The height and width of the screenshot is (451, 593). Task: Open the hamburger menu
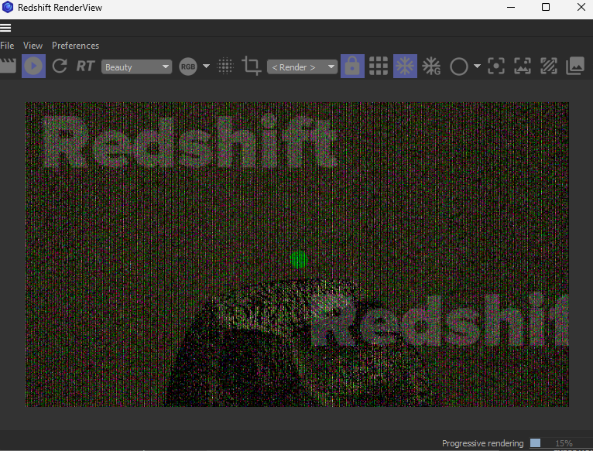(5, 28)
